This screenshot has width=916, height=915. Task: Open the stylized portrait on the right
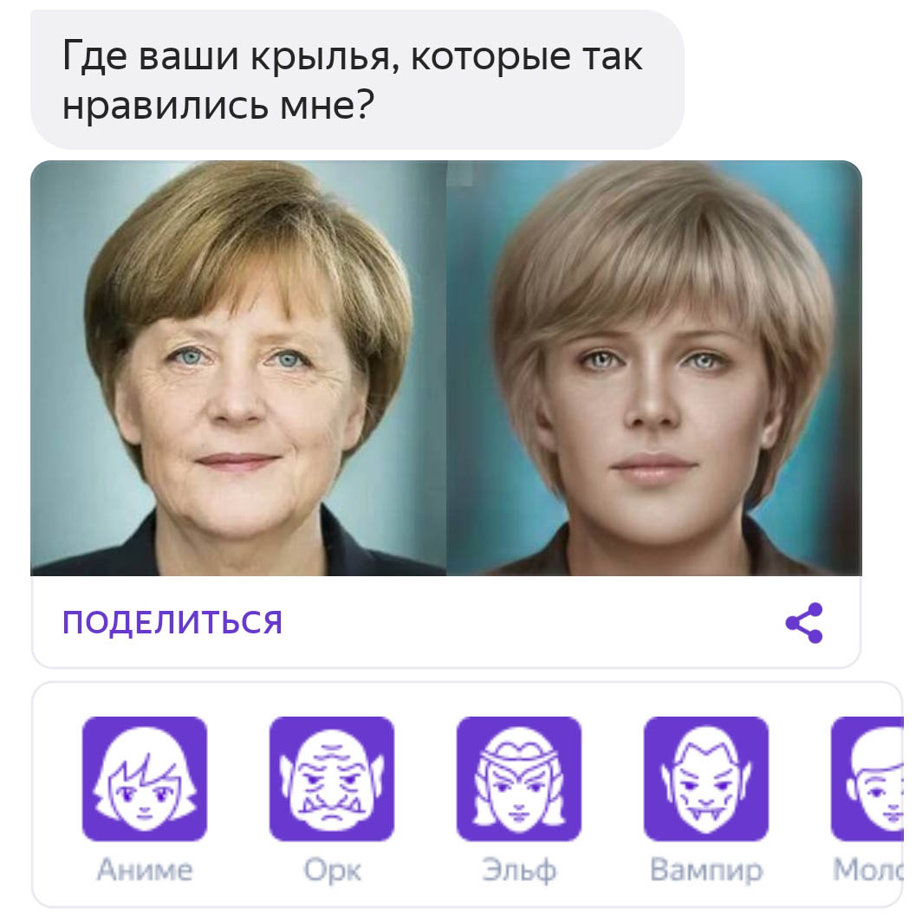point(654,368)
